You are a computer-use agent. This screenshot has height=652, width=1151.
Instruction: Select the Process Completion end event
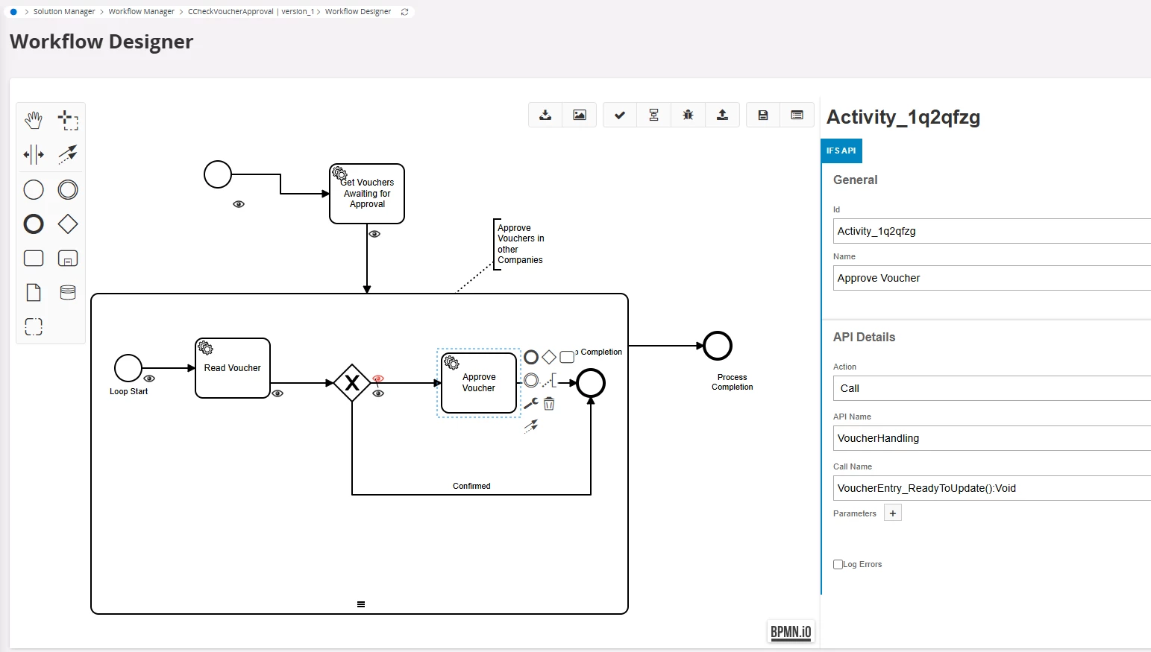(718, 346)
